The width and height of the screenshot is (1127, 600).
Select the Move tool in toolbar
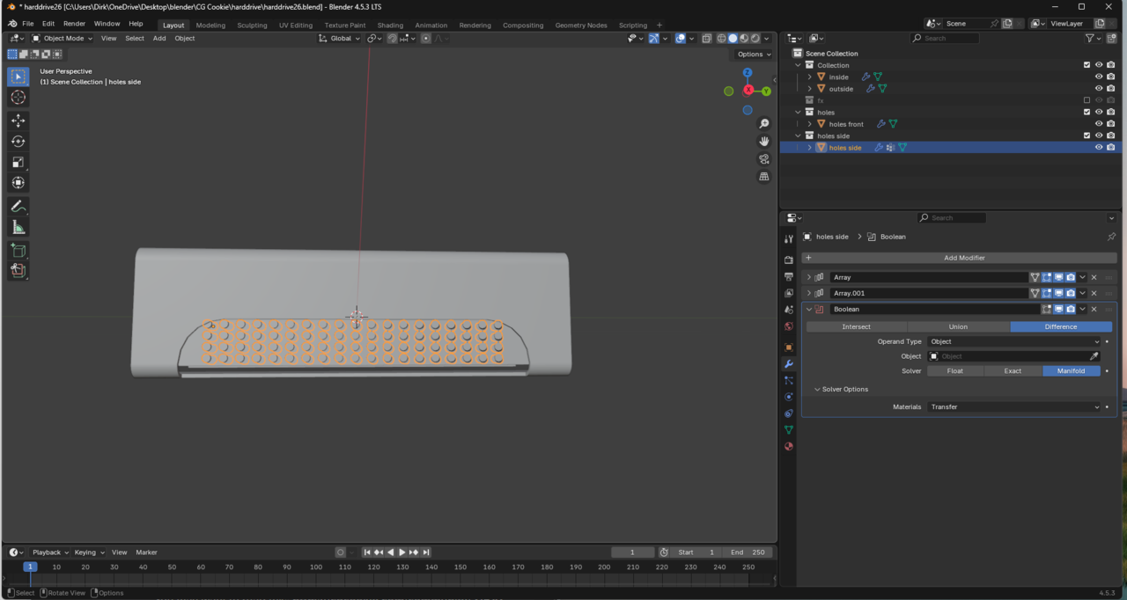[x=18, y=120]
